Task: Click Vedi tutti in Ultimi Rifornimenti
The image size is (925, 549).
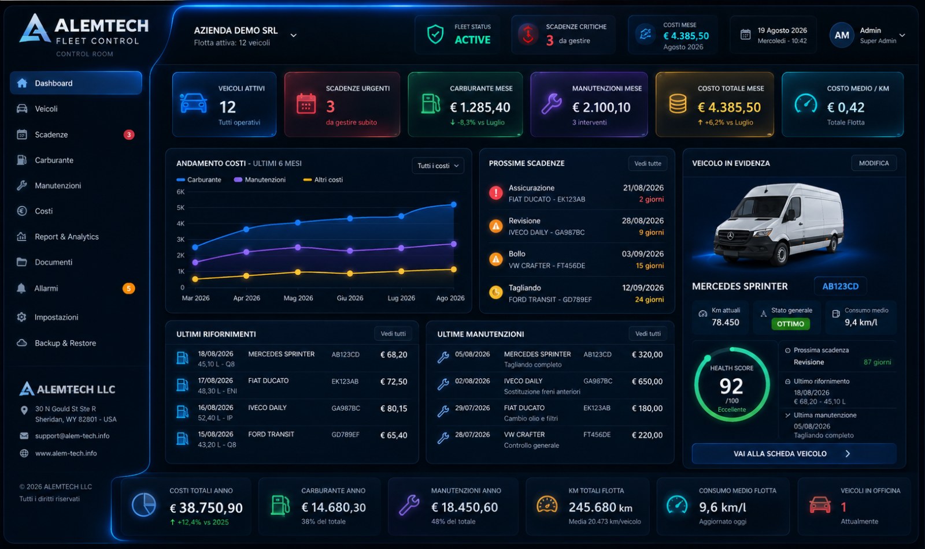Action: click(393, 334)
